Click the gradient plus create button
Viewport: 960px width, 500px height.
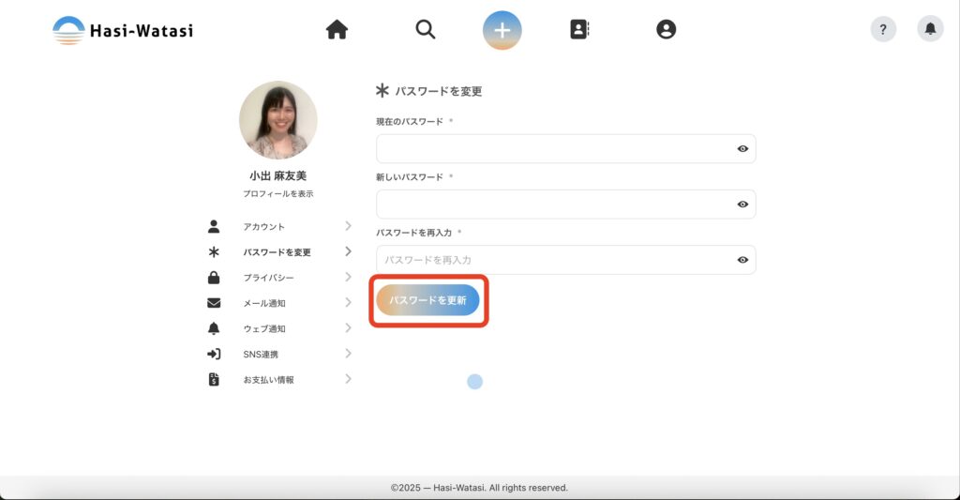(x=502, y=30)
